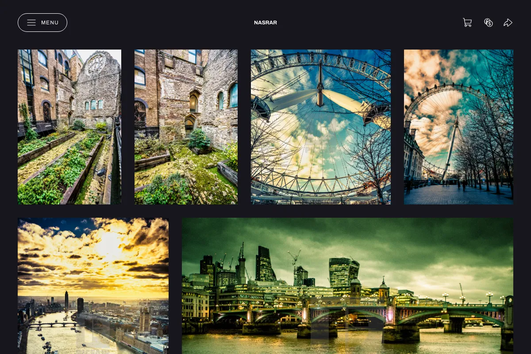Click the © Nasrar watermark text
Screen dimensions: 531x354
click(x=458, y=201)
